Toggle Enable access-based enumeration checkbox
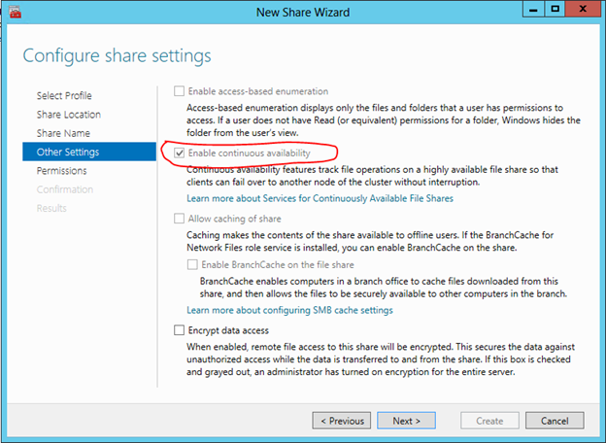Viewport: 606px width, 443px height. pos(179,91)
